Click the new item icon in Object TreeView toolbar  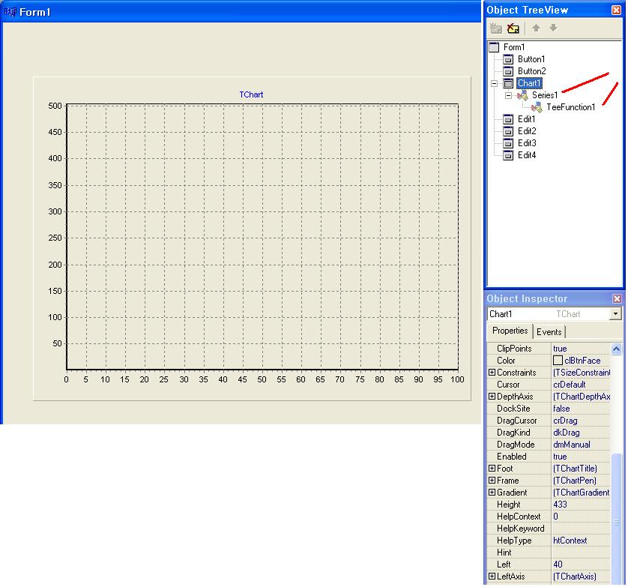496,28
